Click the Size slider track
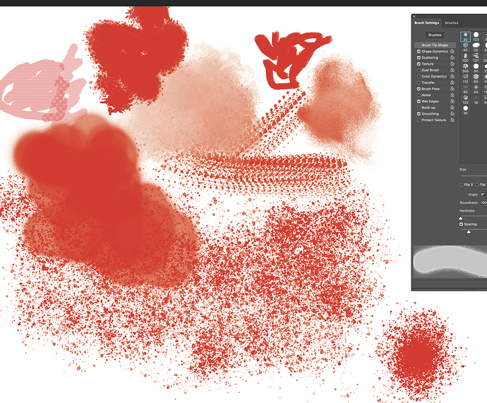Image resolution: width=487 pixels, height=403 pixels. coord(473,176)
